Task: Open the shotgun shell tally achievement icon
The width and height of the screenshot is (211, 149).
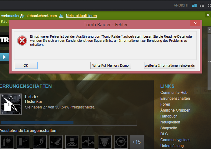Action: [23, 142]
